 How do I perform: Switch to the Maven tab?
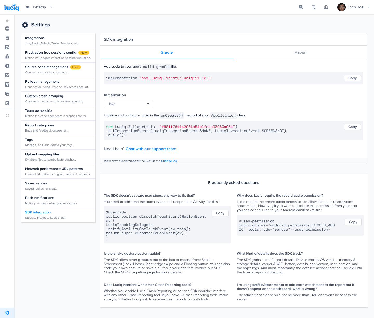[300, 52]
